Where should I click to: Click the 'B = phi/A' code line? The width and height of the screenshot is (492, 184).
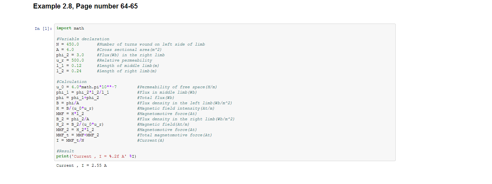pyautogui.click(x=68, y=103)
